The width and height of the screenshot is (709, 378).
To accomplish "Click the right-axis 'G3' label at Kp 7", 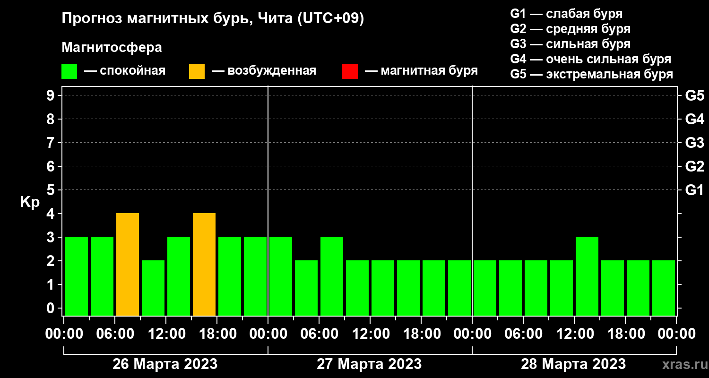I will [x=694, y=143].
